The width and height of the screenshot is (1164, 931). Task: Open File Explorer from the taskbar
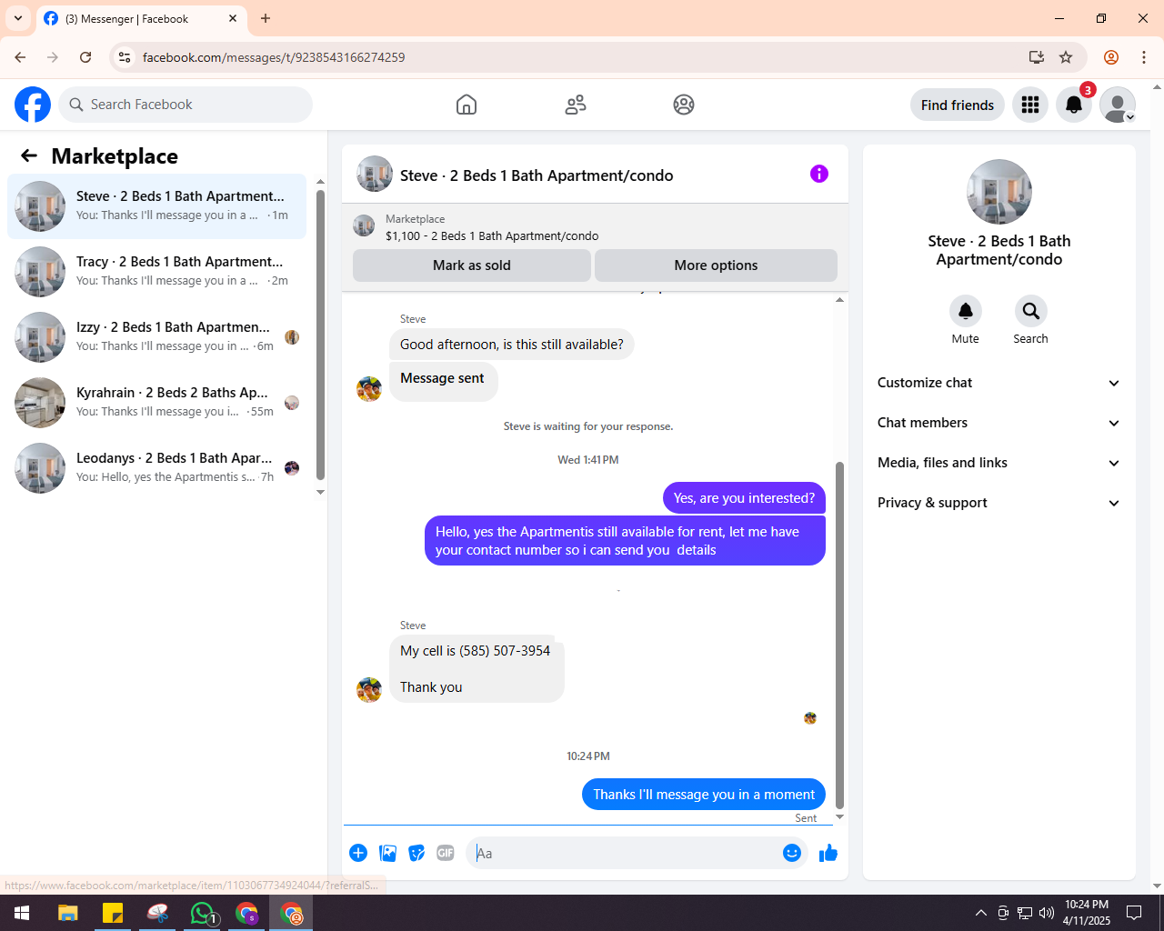coord(68,913)
